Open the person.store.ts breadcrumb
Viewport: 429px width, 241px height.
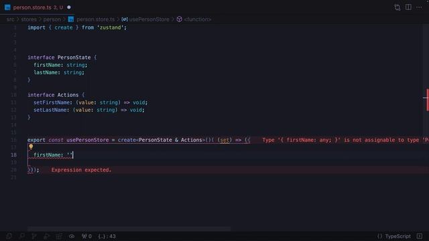click(95, 19)
